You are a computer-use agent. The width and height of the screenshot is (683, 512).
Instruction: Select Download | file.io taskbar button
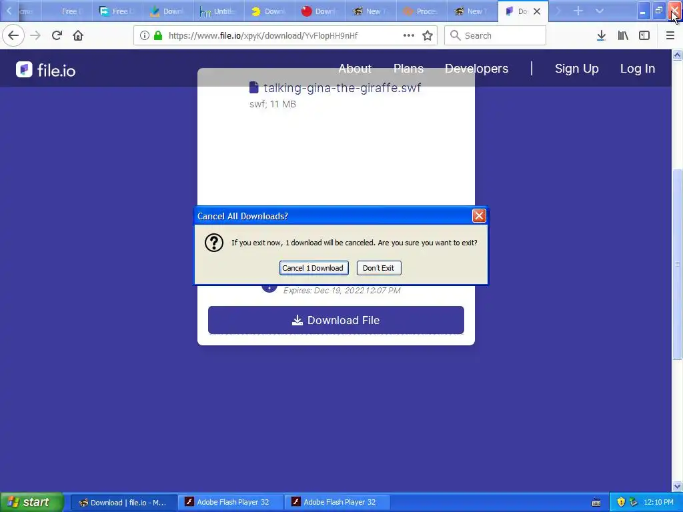point(123,502)
